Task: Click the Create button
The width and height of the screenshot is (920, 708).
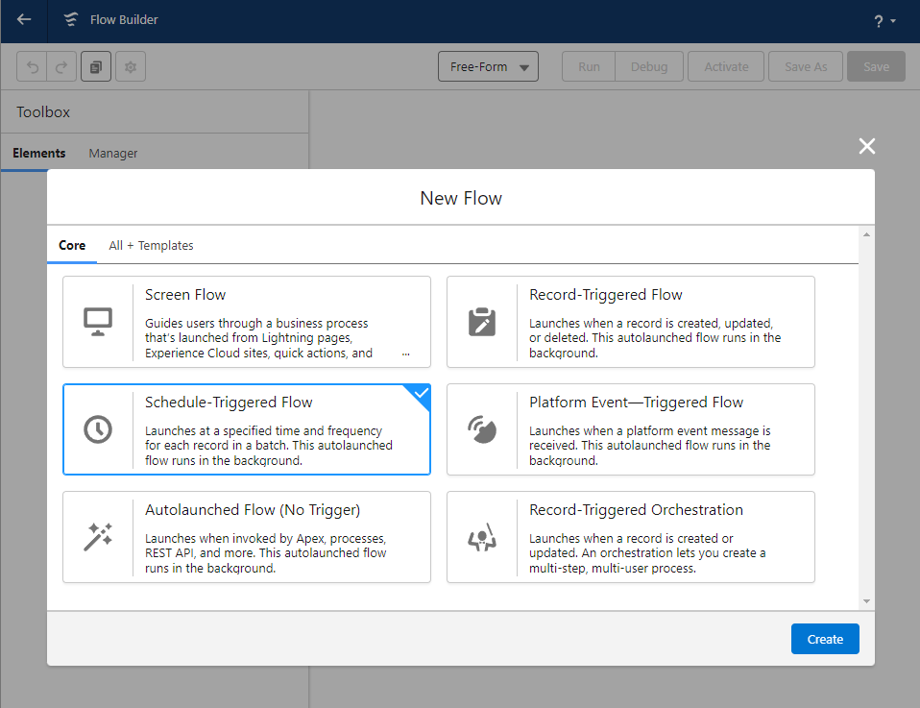Action: pyautogui.click(x=825, y=639)
